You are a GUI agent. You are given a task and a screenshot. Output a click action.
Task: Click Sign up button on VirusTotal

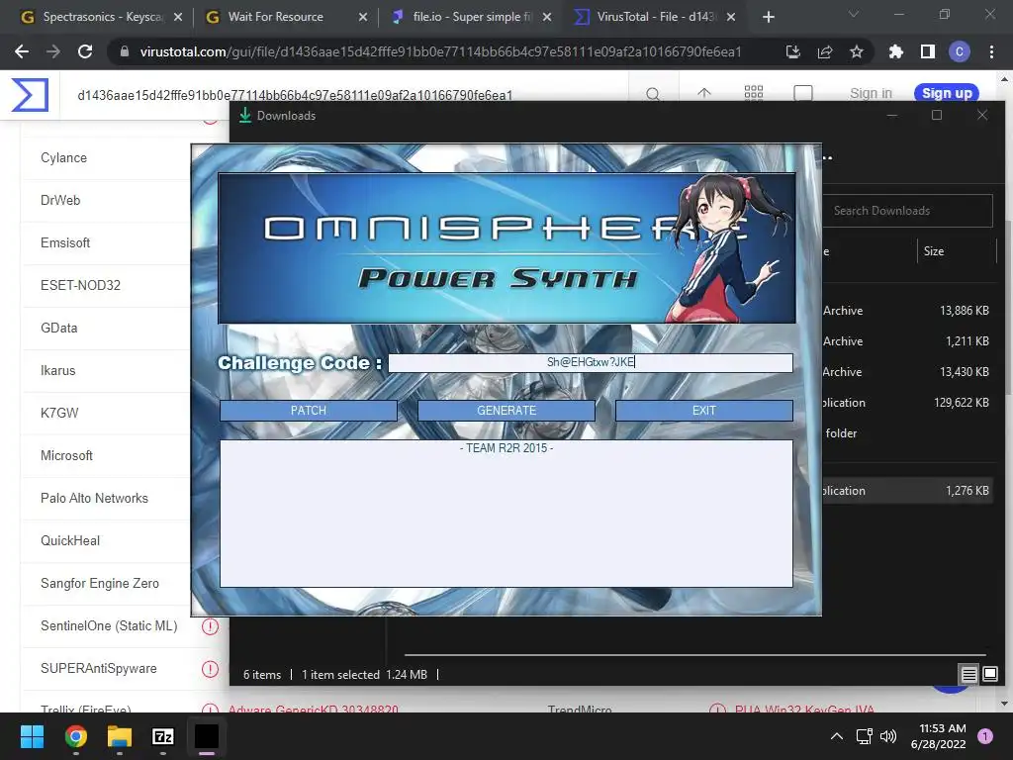point(947,93)
